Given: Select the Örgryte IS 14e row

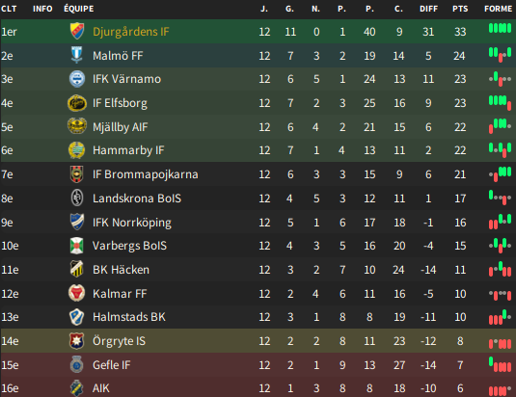Looking at the screenshot, I should click(258, 341).
